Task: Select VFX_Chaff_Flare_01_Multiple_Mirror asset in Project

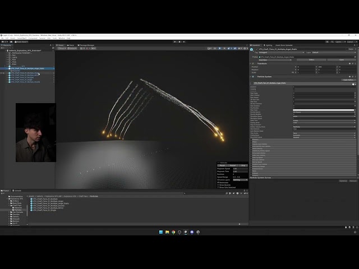Action: (x=47, y=208)
